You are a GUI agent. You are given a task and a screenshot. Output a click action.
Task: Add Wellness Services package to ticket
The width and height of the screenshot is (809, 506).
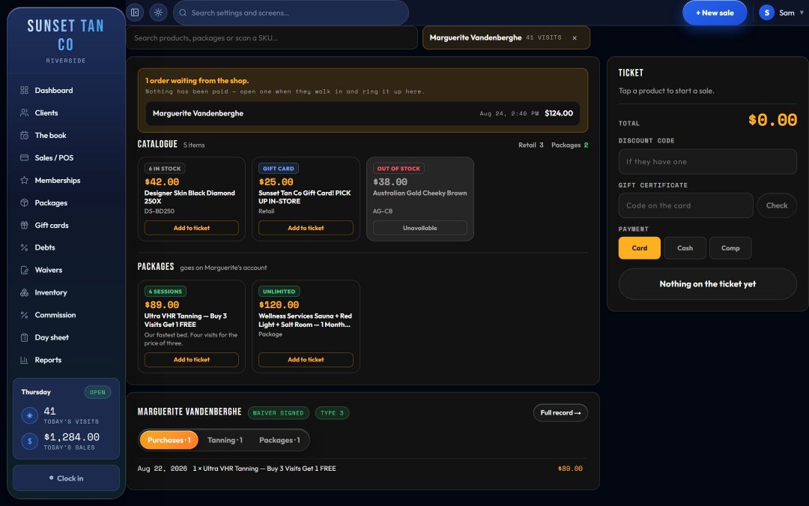(x=306, y=359)
